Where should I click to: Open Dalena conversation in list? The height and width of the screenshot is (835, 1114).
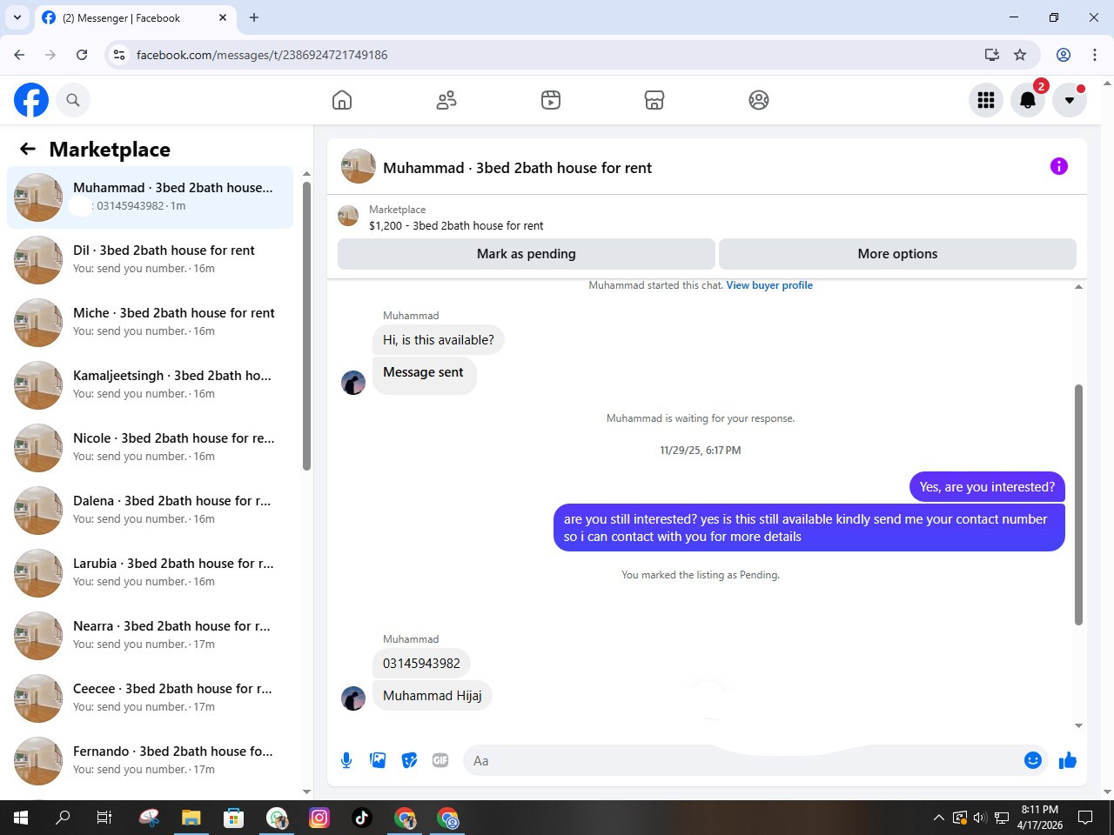click(150, 511)
